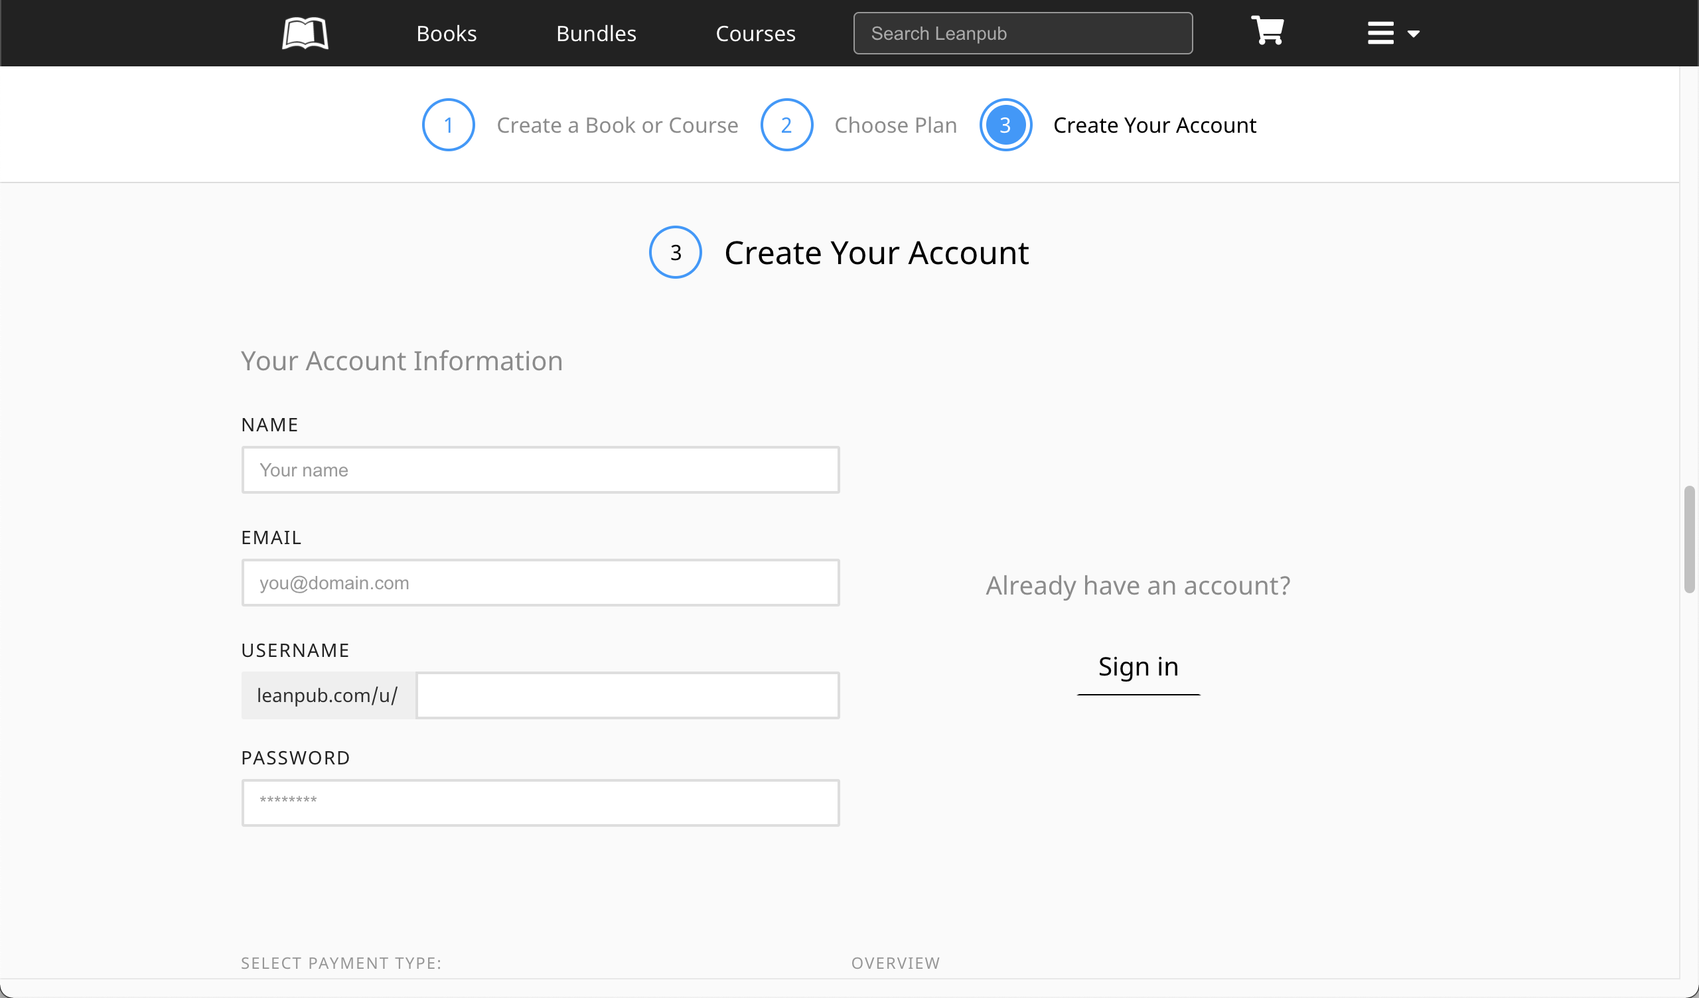Go to Courses in navigation bar
This screenshot has height=998, width=1699.
click(x=755, y=34)
